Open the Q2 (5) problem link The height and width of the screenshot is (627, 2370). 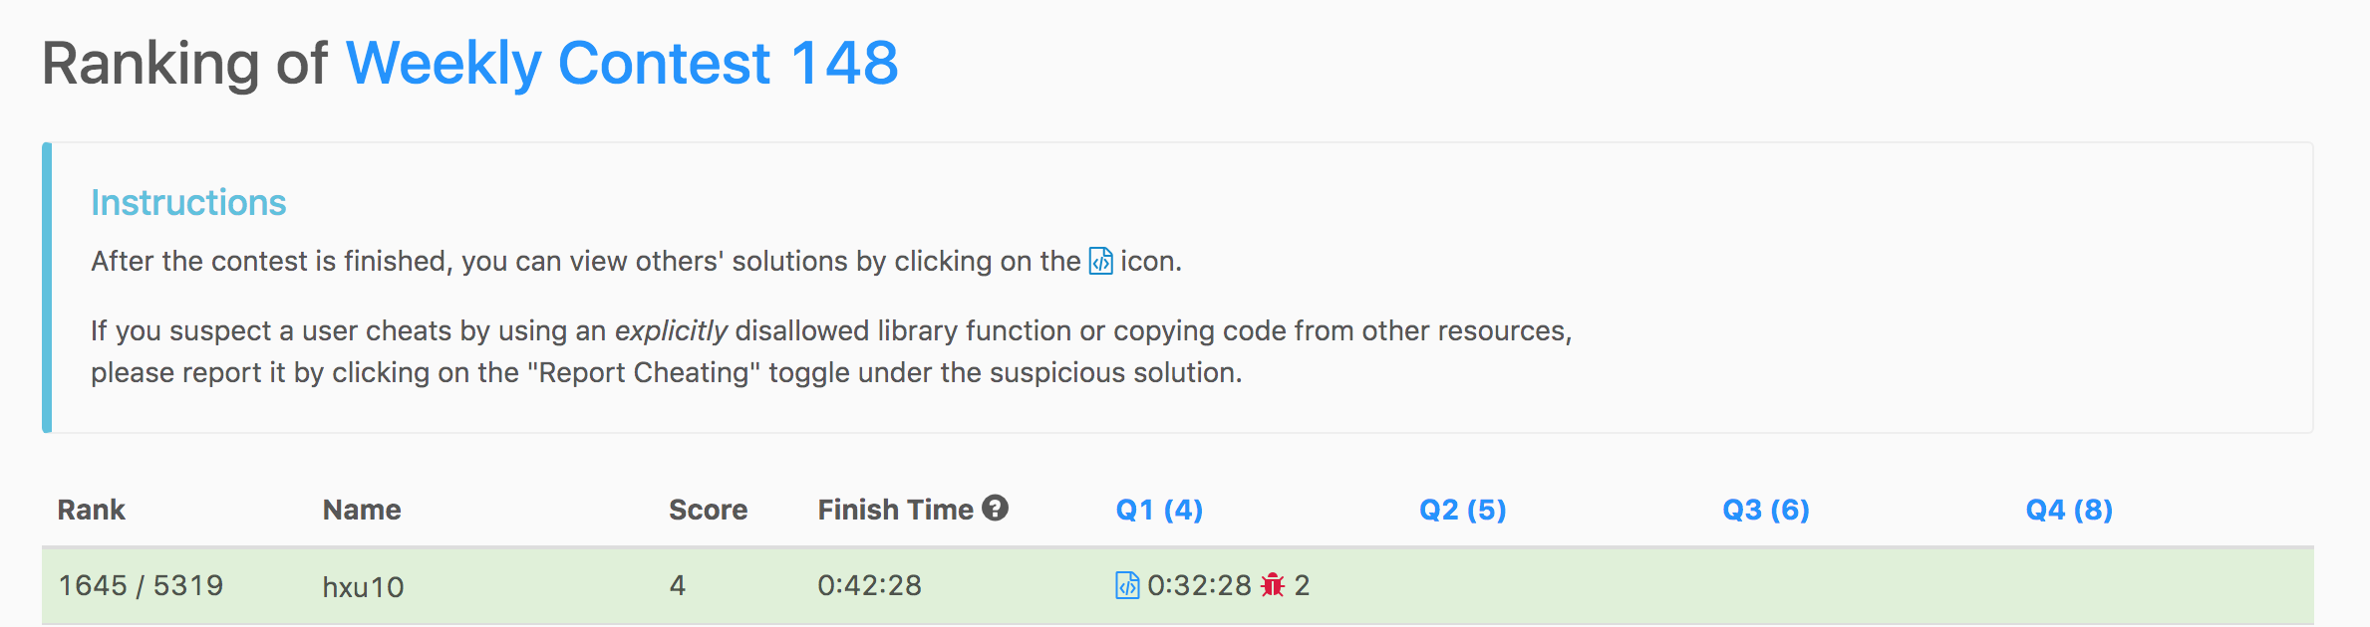click(x=1462, y=510)
